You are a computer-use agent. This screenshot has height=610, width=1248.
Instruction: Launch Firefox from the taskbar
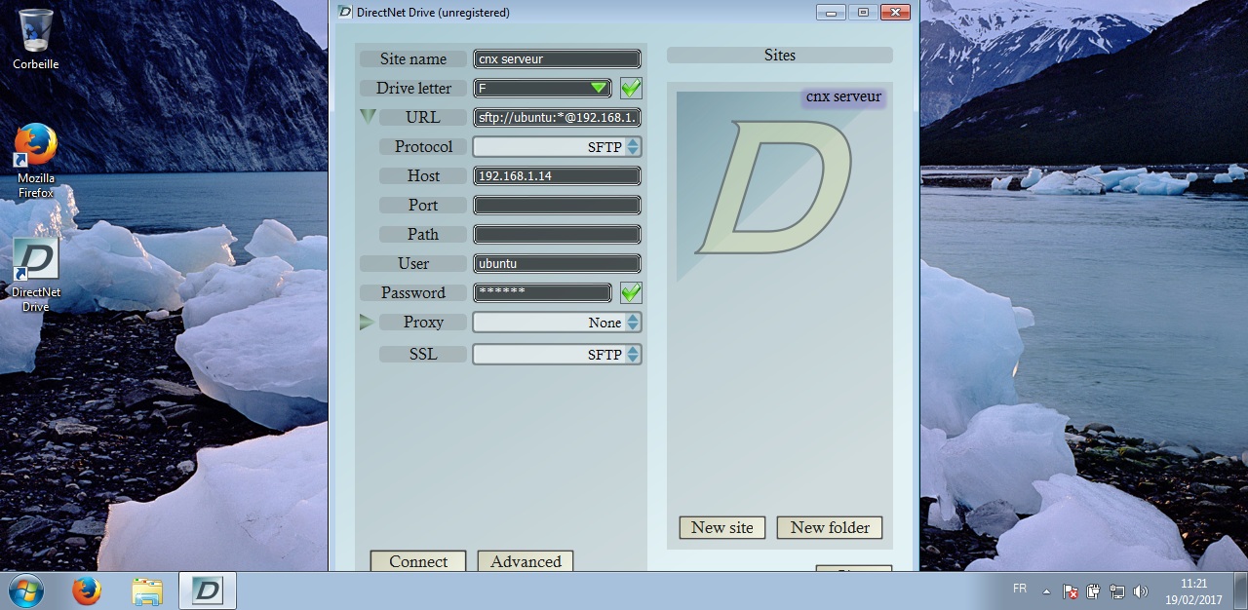point(87,591)
